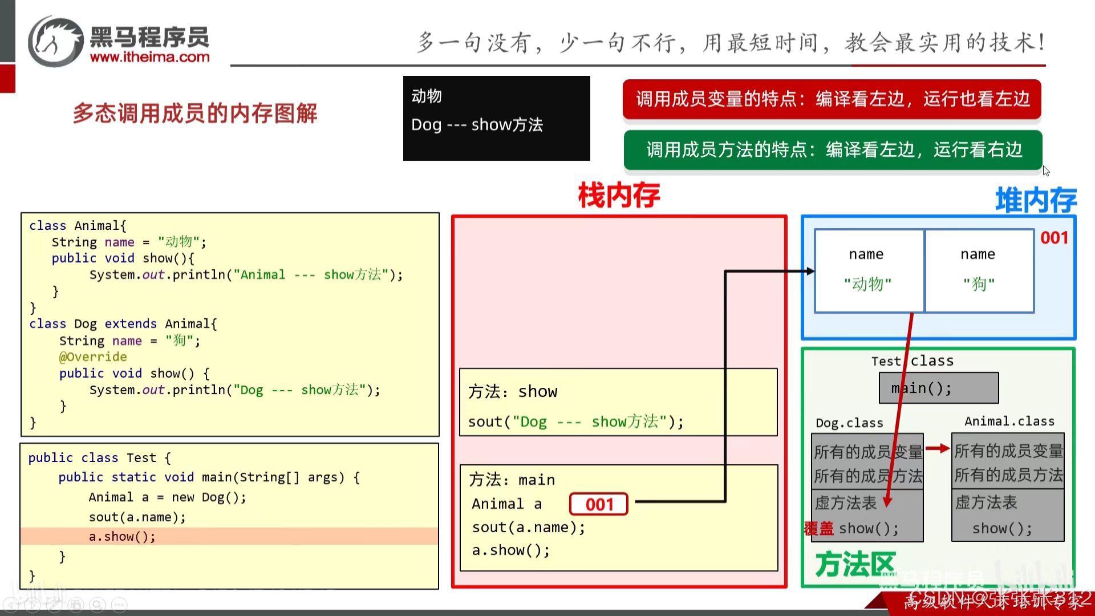Click the red 001 address box
This screenshot has width=1095, height=616.
pos(599,504)
